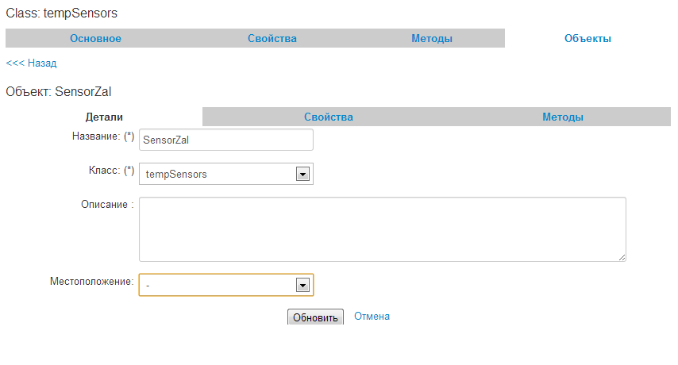Click the Название: (*) field label

[103, 136]
